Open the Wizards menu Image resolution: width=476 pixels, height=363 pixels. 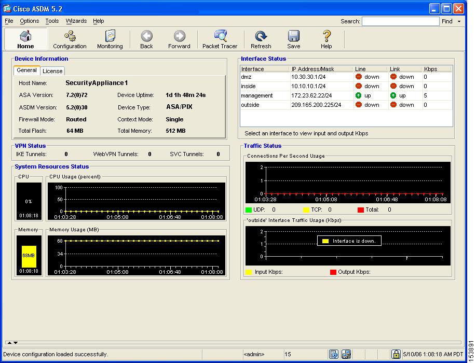point(76,21)
